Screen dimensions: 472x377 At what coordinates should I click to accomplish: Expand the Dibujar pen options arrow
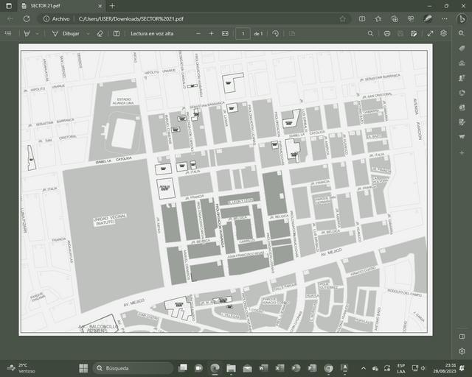(88, 34)
